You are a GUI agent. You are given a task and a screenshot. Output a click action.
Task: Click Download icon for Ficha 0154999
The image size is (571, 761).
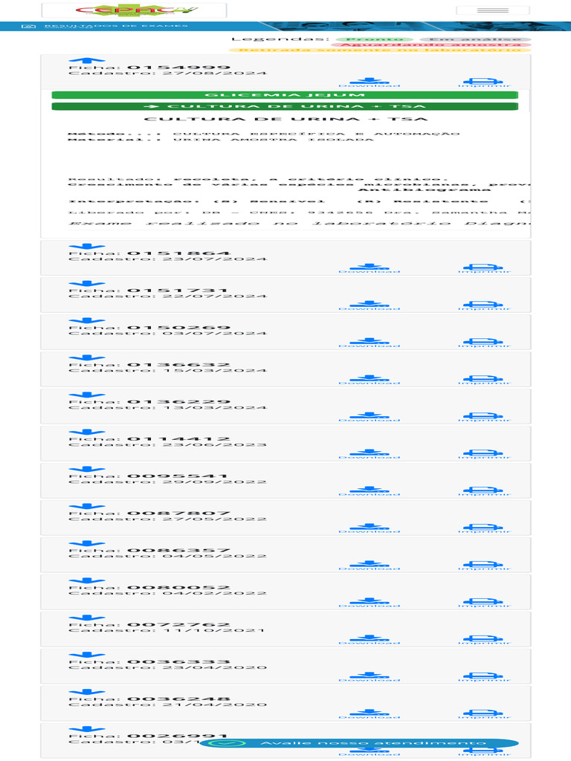(x=370, y=82)
